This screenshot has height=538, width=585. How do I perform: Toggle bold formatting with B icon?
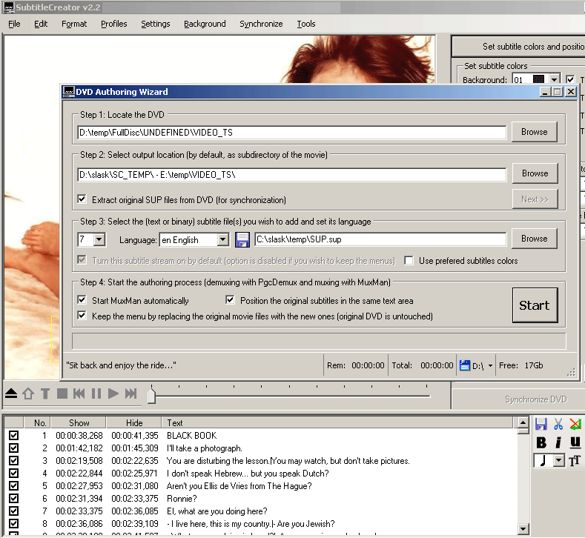[x=541, y=442]
